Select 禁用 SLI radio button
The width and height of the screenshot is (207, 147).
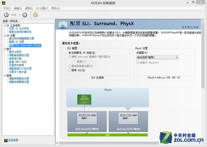click(x=70, y=70)
